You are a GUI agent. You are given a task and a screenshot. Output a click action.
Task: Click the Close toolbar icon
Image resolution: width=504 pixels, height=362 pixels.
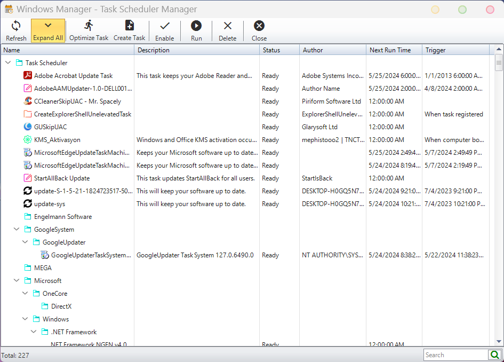pos(259,25)
